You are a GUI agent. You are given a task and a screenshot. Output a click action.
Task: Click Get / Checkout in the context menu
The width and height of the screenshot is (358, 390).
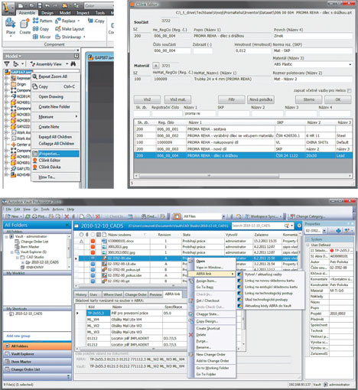[212, 301]
